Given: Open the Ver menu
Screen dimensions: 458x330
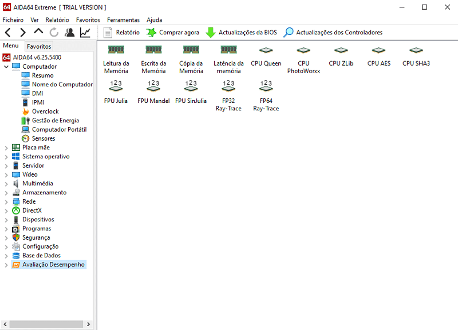Looking at the screenshot, I should [x=34, y=20].
